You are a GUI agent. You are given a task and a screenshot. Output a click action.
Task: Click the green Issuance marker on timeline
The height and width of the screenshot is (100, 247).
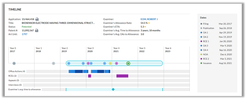pos(128,63)
